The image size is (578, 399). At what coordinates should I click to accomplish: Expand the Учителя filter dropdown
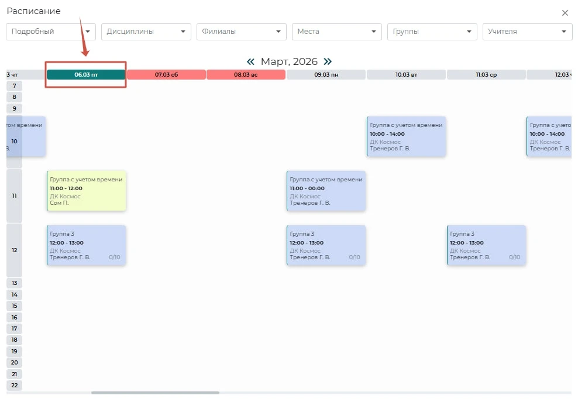[527, 32]
